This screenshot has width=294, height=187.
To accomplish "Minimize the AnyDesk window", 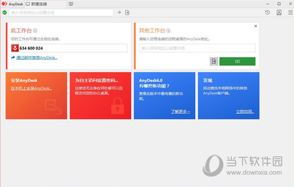I will [x=267, y=4].
